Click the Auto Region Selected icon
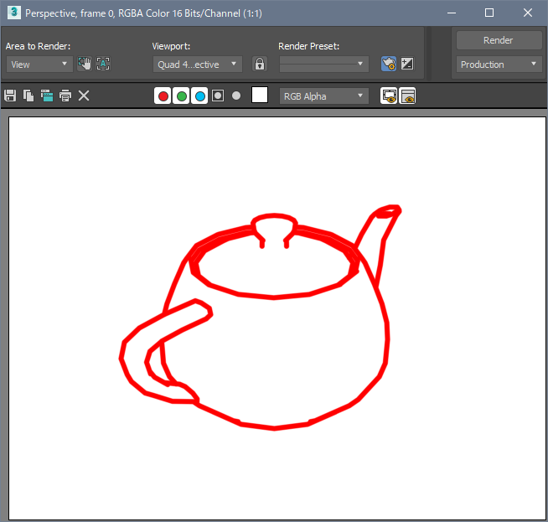 [103, 64]
